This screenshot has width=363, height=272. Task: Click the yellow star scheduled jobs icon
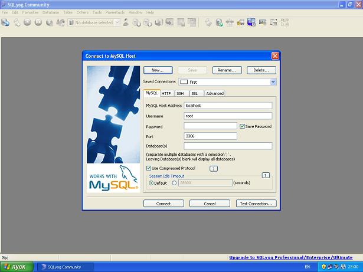point(241,22)
